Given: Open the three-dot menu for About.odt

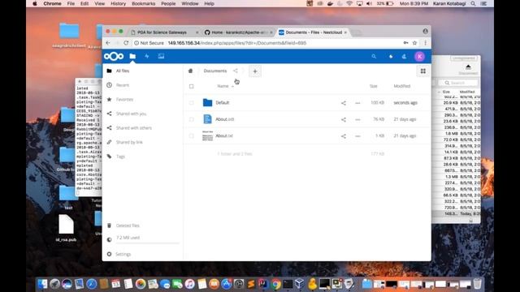Looking at the screenshot, I should pyautogui.click(x=357, y=119).
